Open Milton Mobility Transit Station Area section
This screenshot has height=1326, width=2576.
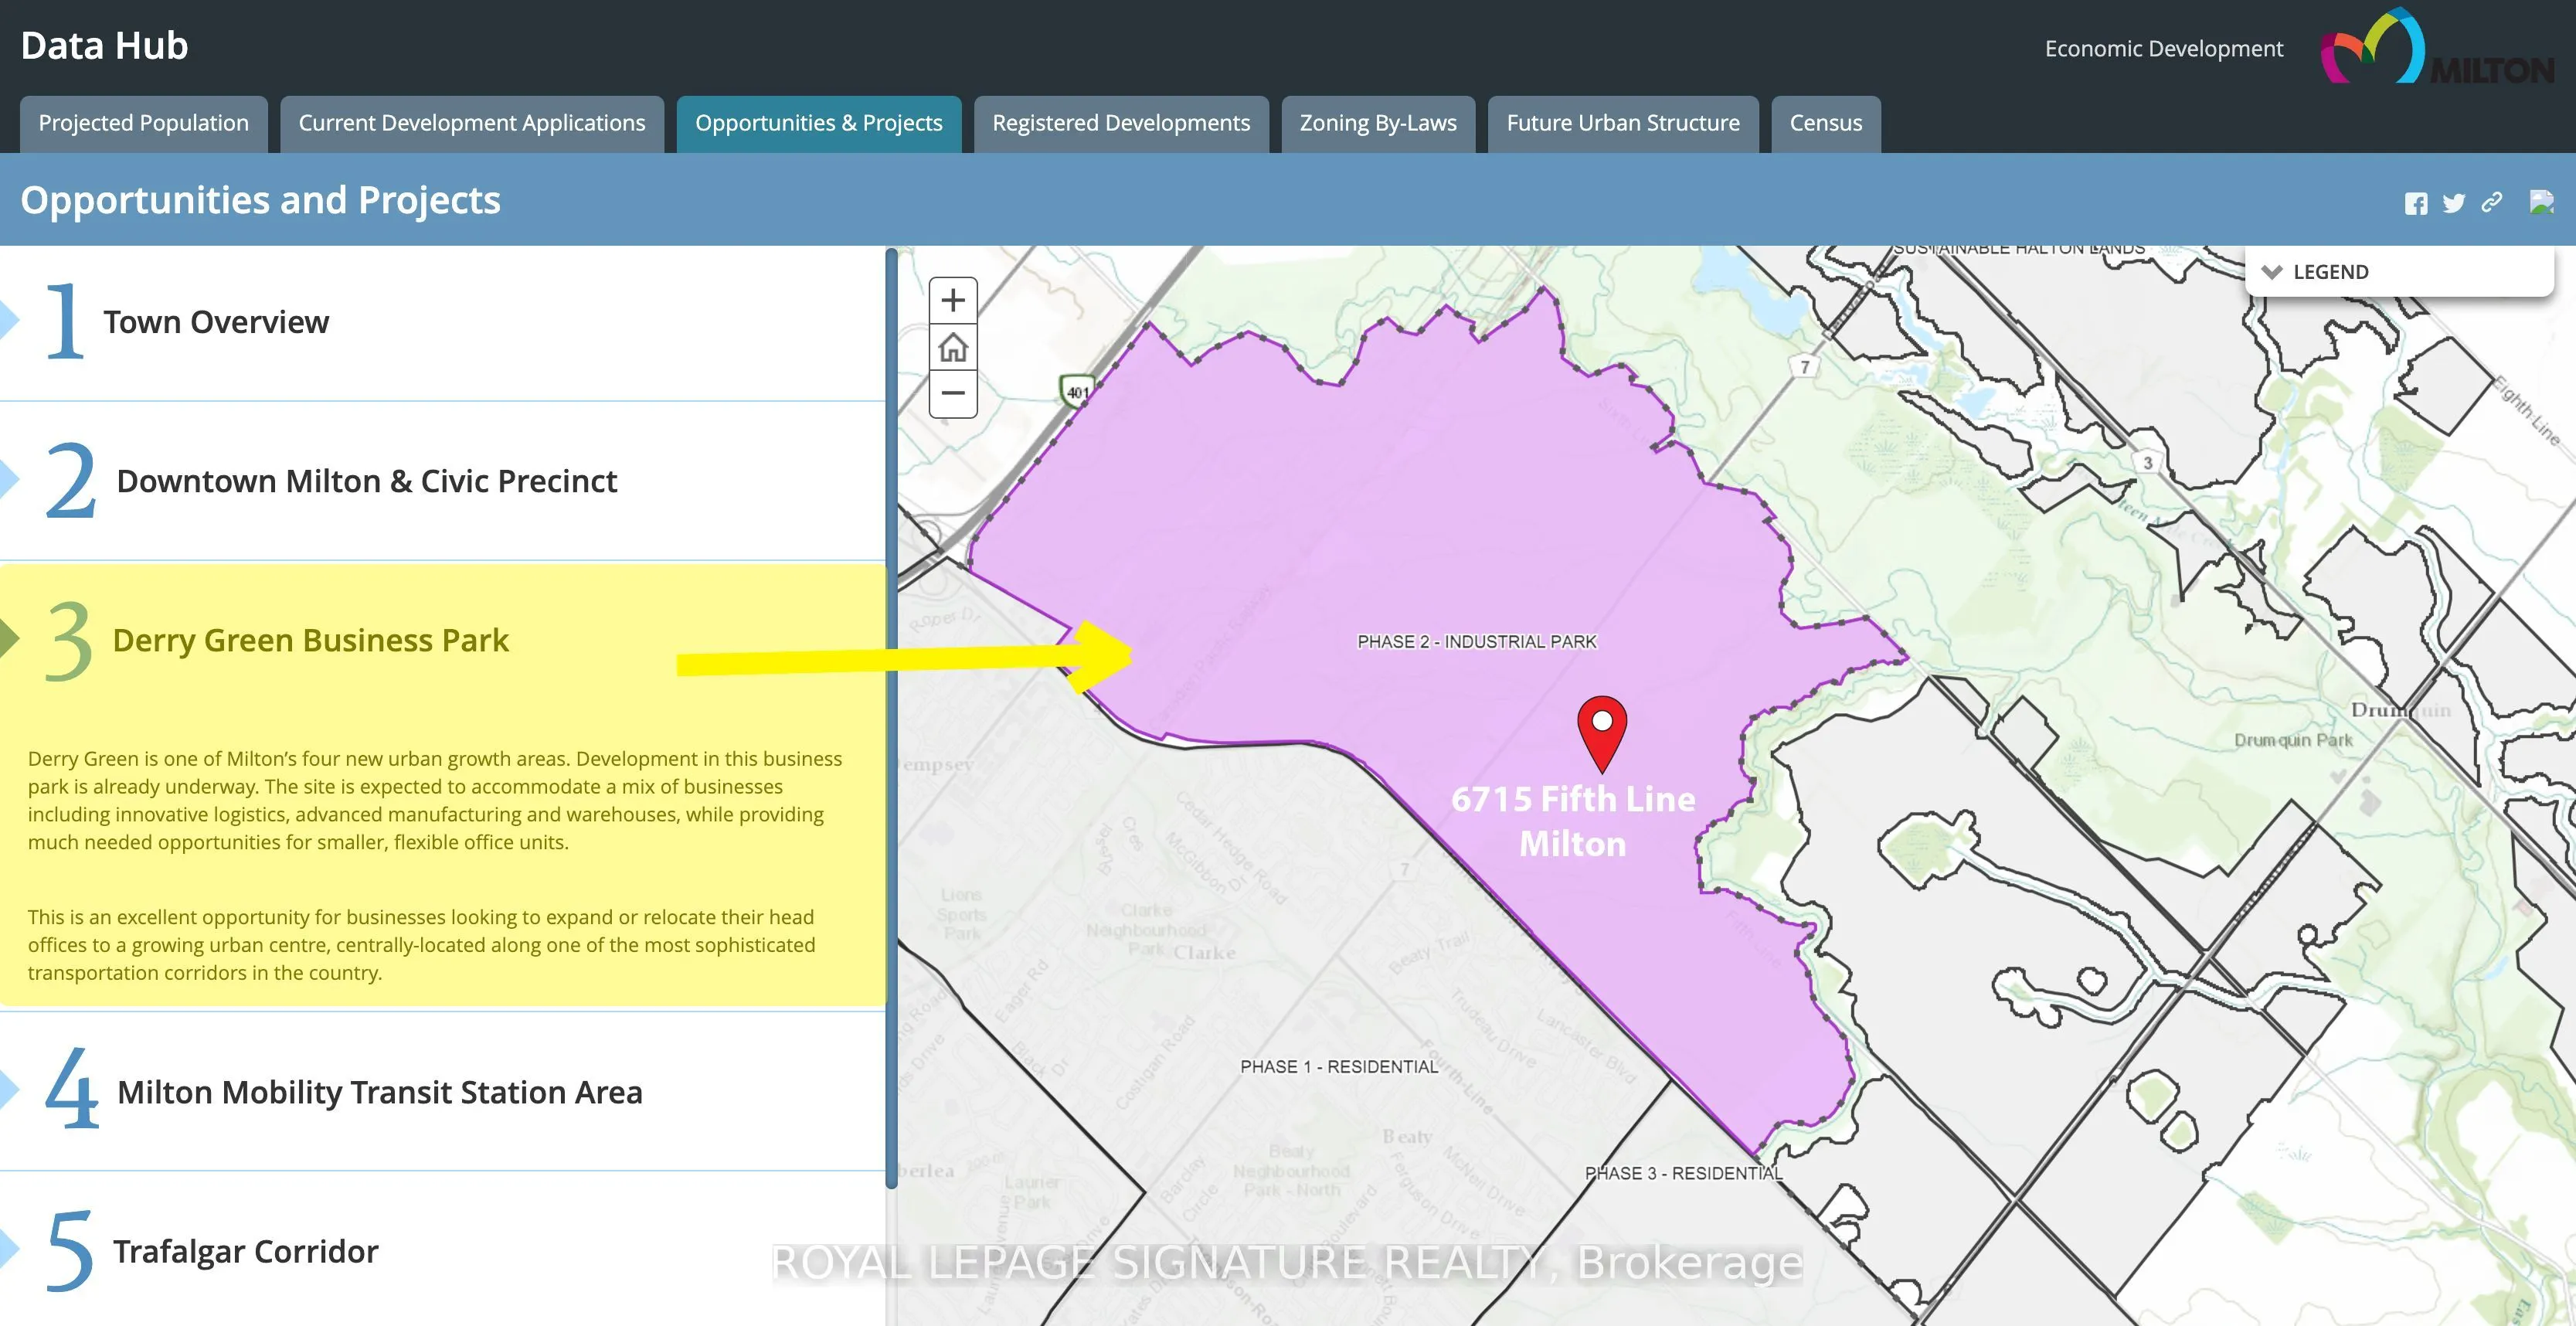click(379, 1092)
